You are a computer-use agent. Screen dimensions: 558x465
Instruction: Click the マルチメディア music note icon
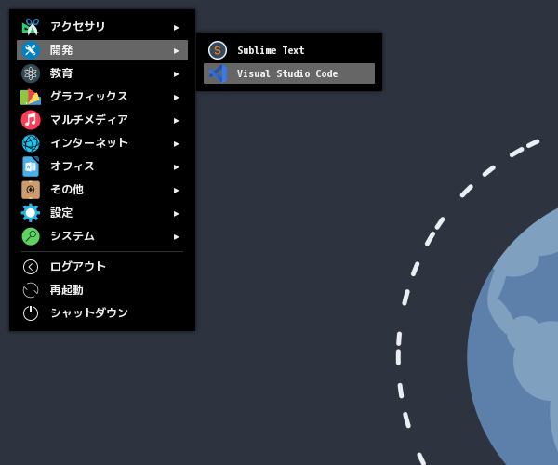pyautogui.click(x=31, y=120)
